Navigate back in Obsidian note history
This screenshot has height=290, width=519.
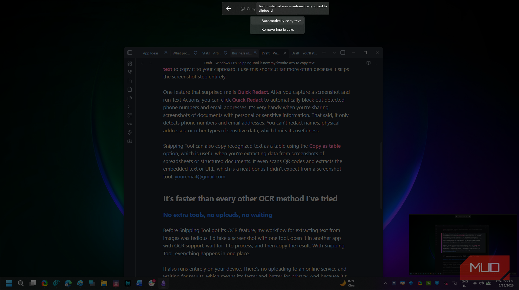[143, 63]
